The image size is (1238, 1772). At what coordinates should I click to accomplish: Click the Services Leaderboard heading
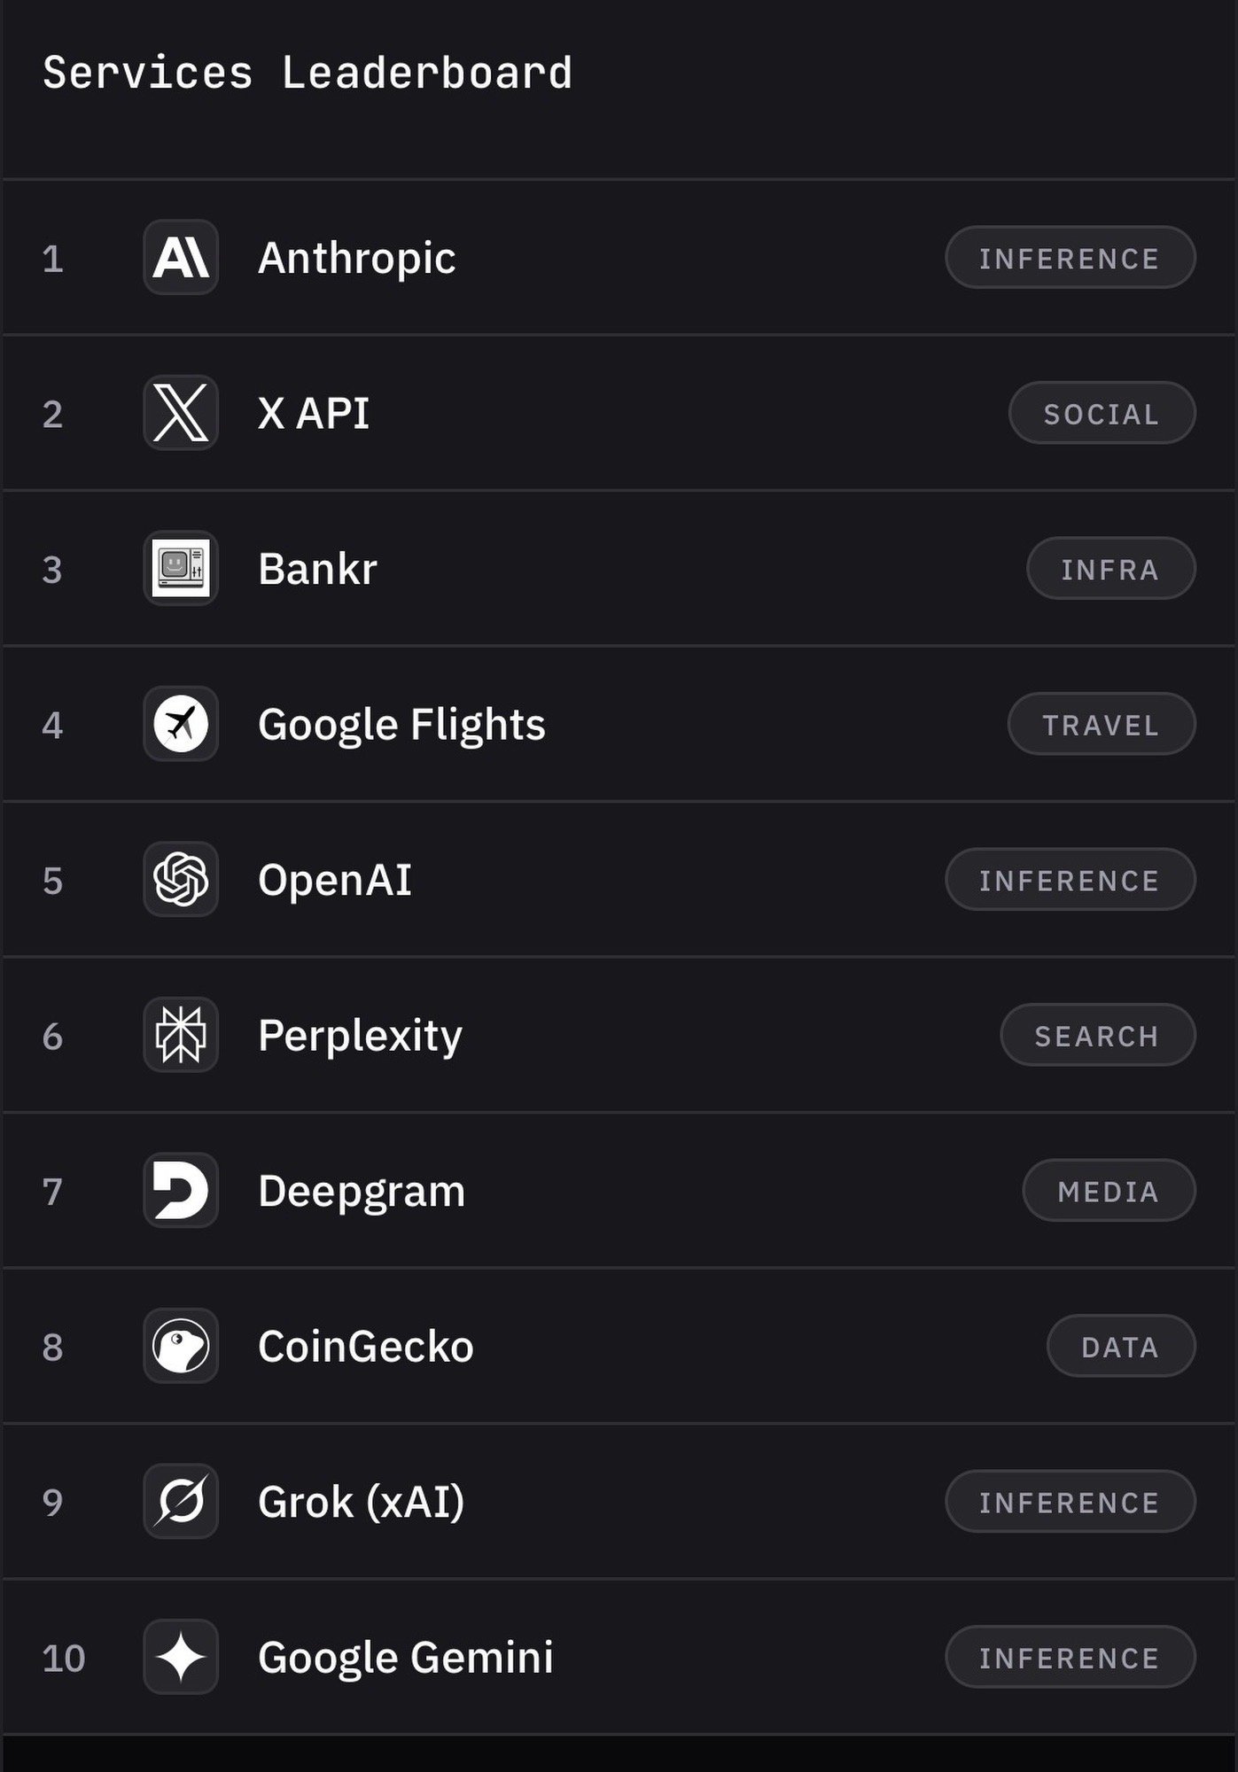click(308, 73)
